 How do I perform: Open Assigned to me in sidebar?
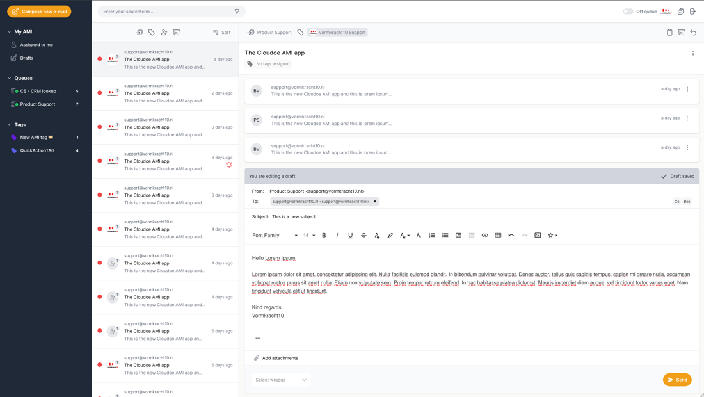pos(36,45)
